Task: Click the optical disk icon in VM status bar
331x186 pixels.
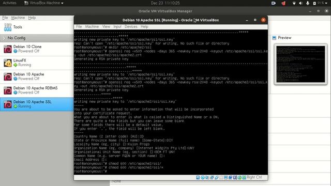Action: 203,177
